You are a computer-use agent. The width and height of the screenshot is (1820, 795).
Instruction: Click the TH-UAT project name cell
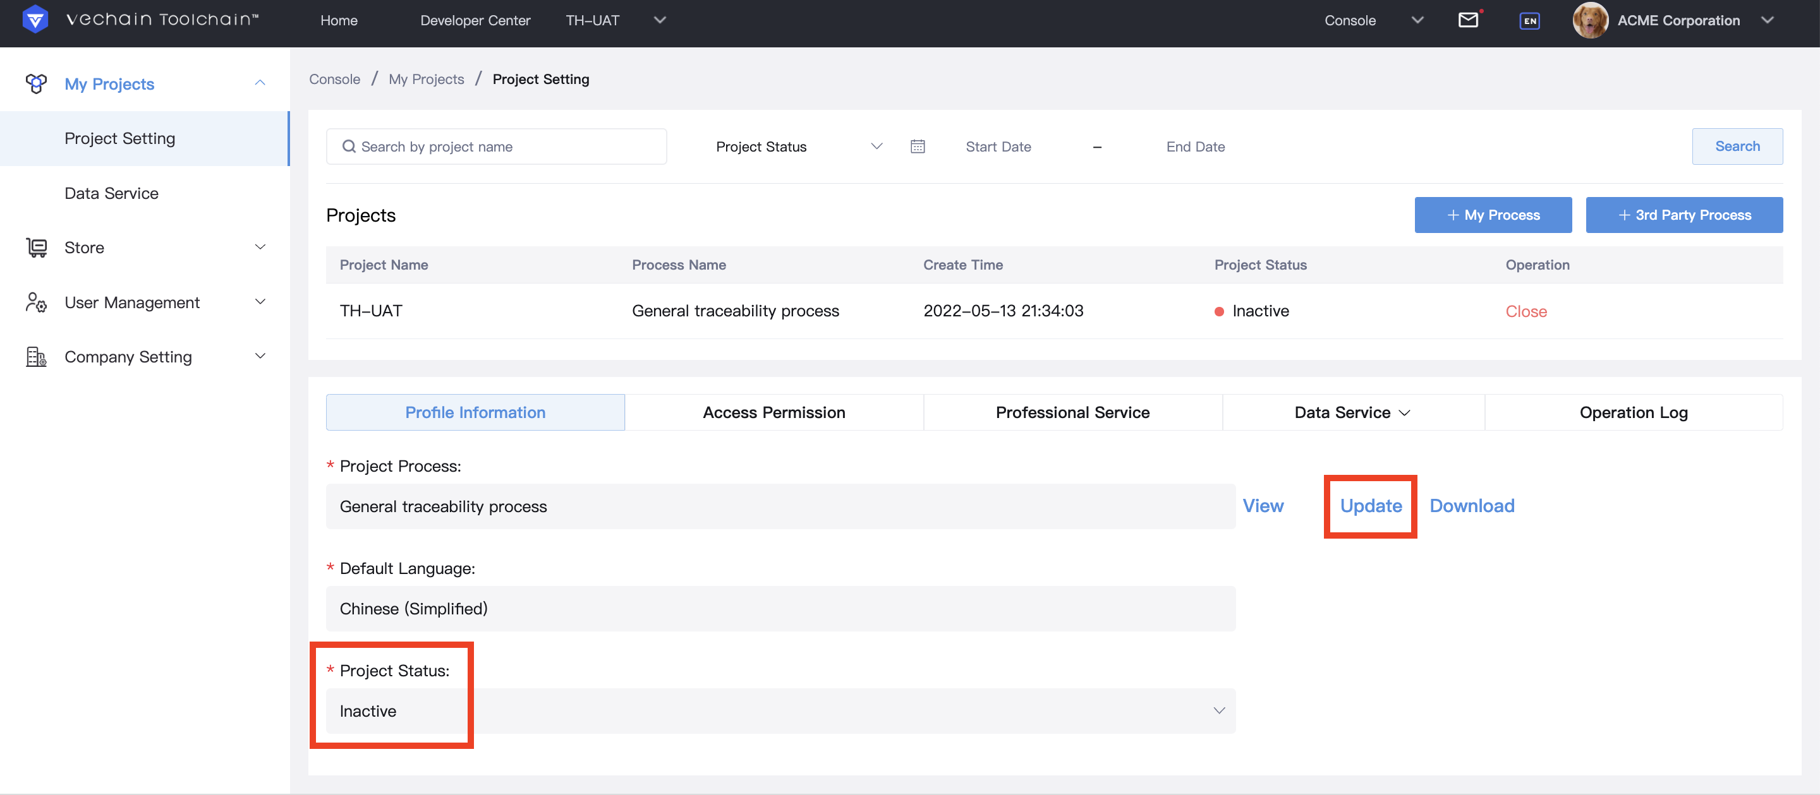tap(371, 311)
